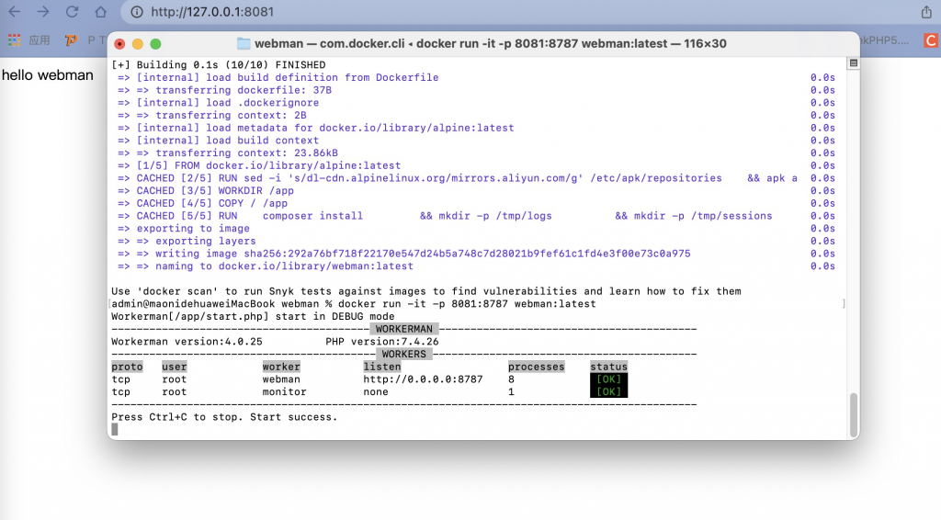Open the orange C bookmark icon

point(932,40)
